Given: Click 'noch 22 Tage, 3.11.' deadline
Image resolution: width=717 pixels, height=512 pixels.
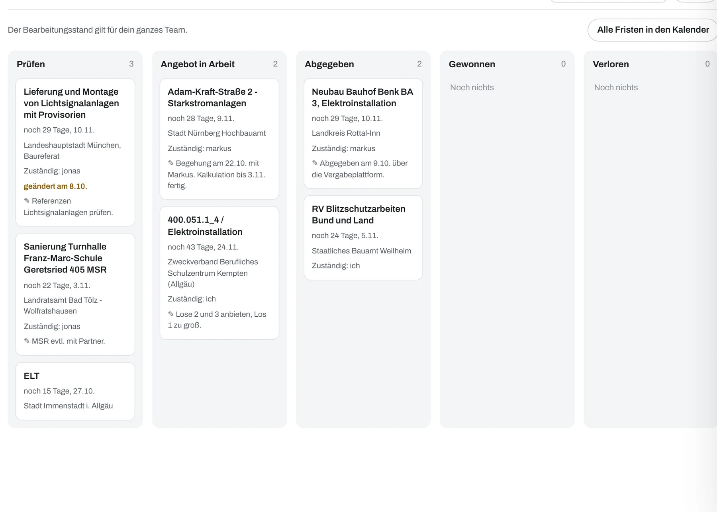Looking at the screenshot, I should [x=57, y=285].
